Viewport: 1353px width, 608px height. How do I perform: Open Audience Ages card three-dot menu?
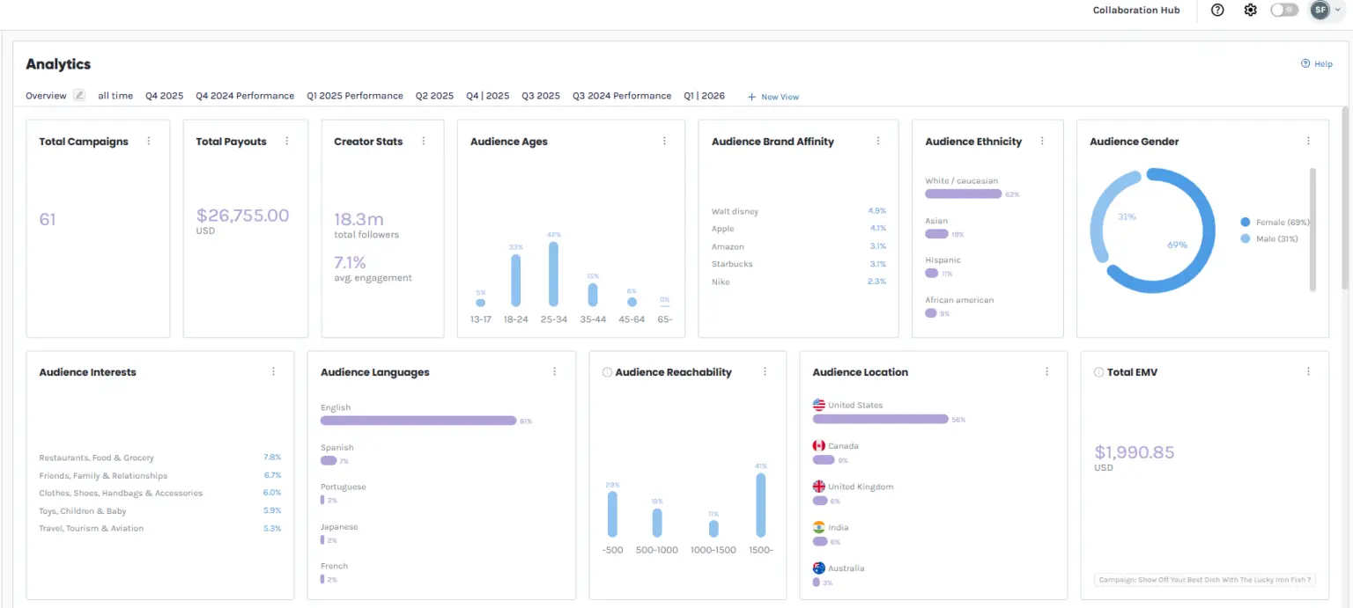664,141
